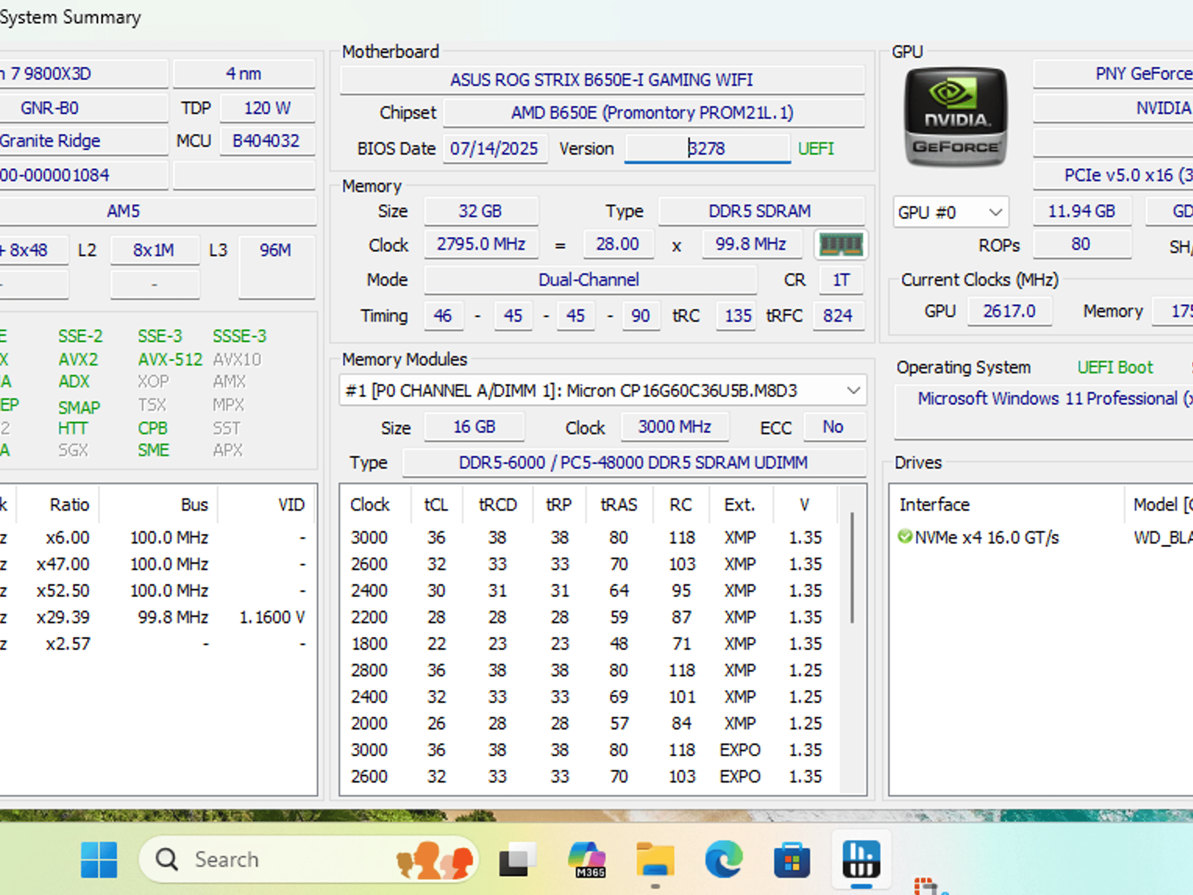Open Windows Start menu

(x=99, y=859)
